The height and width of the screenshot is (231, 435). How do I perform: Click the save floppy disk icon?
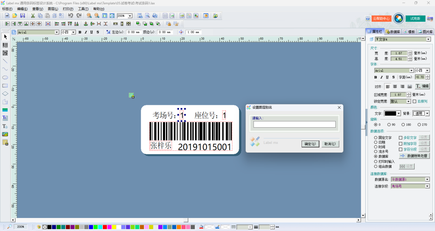pyautogui.click(x=22, y=16)
